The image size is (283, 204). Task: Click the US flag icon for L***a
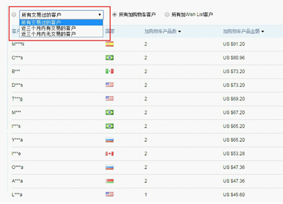109,195
